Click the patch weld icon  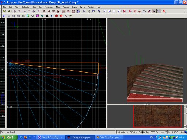pos(140,11)
